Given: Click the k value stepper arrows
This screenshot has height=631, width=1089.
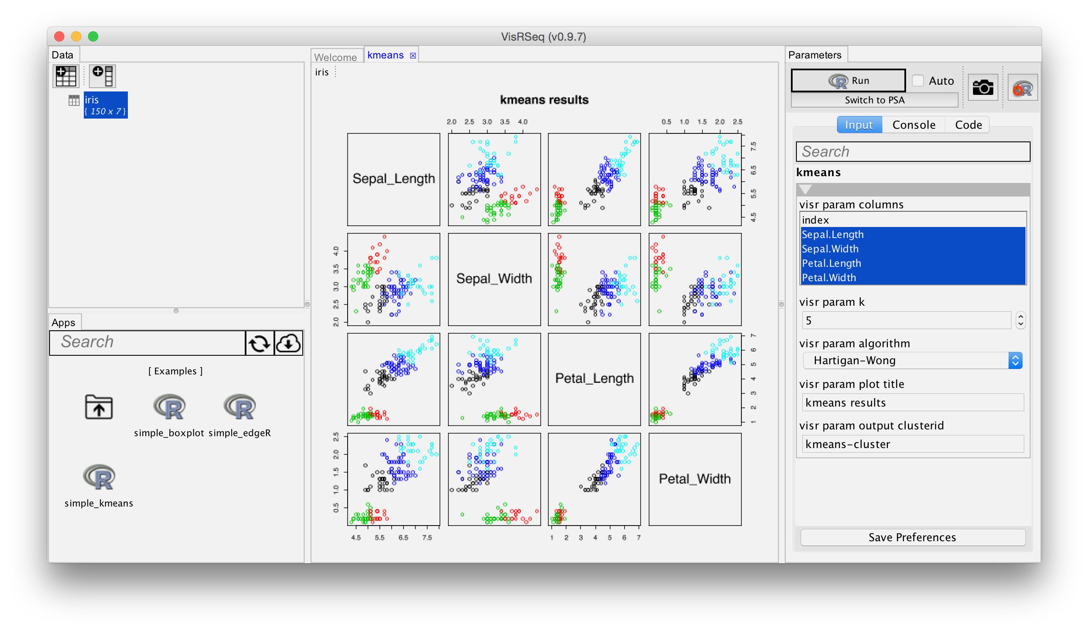Looking at the screenshot, I should [1020, 320].
